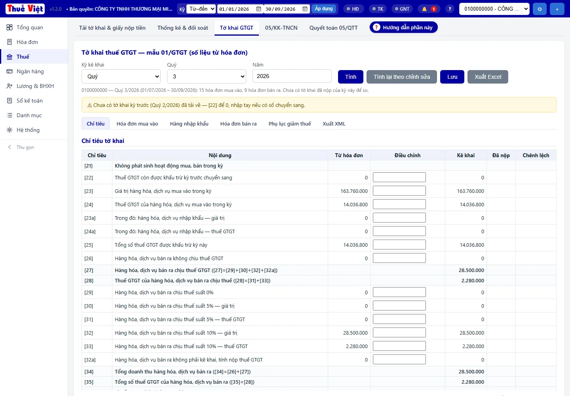
Task: Toggle the HĐ status pill
Action: (x=353, y=9)
